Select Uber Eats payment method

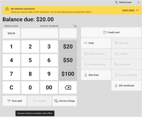click(x=96, y=75)
